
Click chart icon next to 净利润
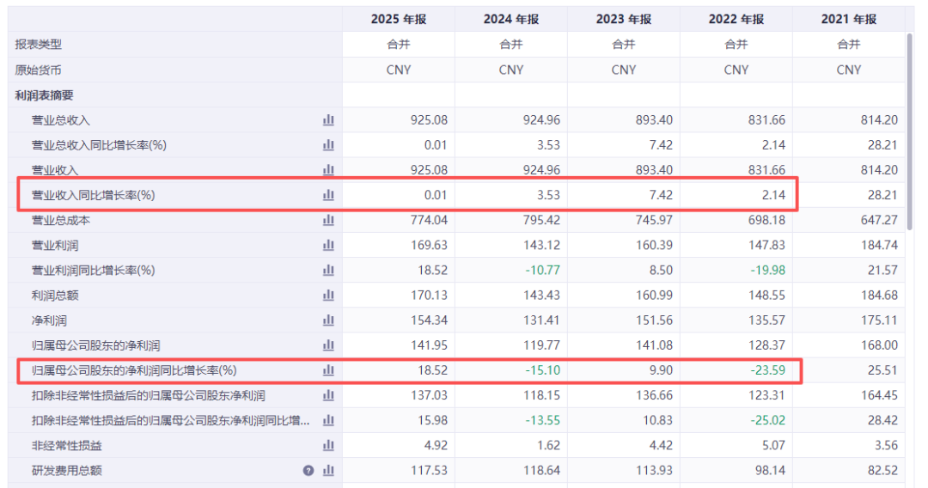pyautogui.click(x=328, y=320)
